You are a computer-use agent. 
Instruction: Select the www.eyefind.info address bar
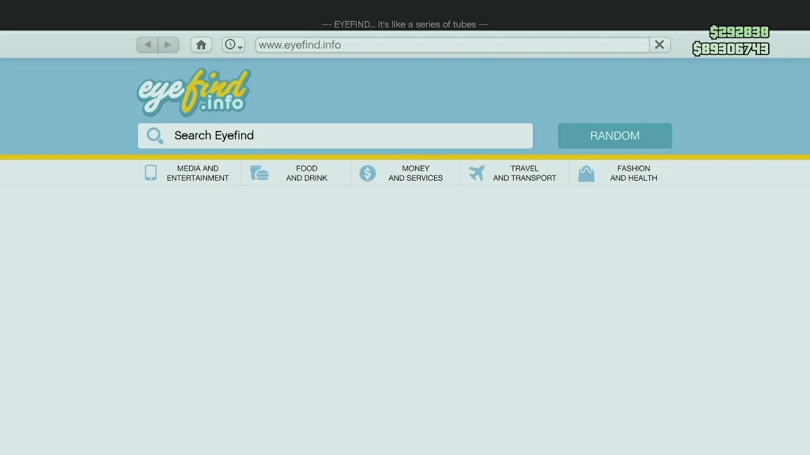[452, 45]
